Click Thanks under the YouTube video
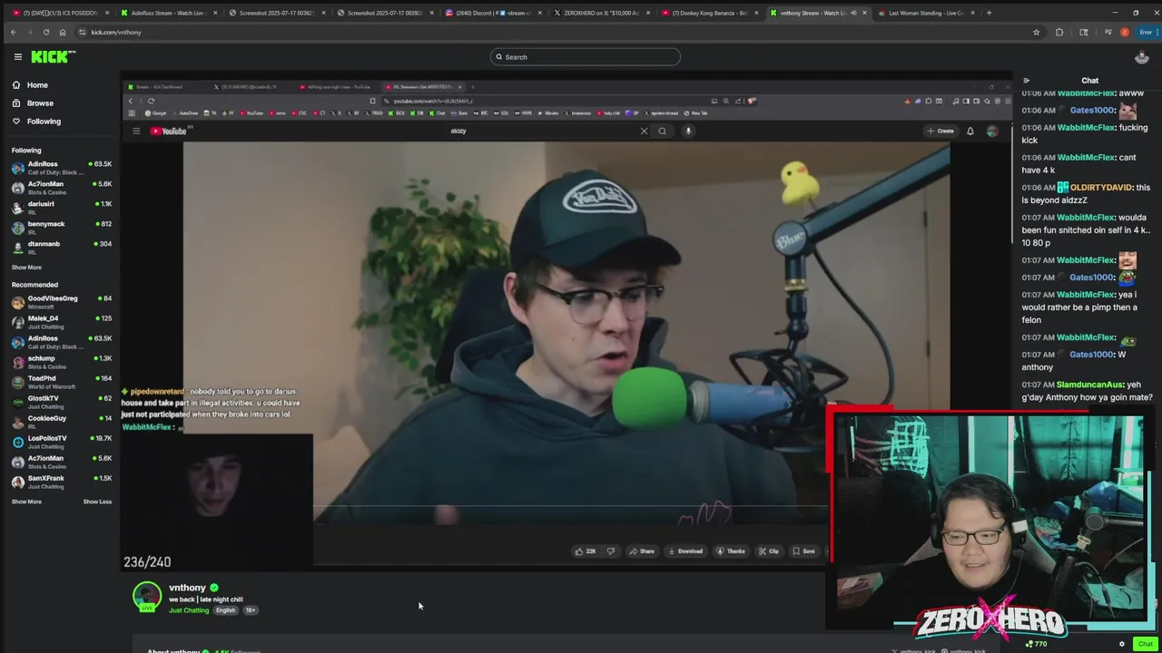 click(730, 551)
